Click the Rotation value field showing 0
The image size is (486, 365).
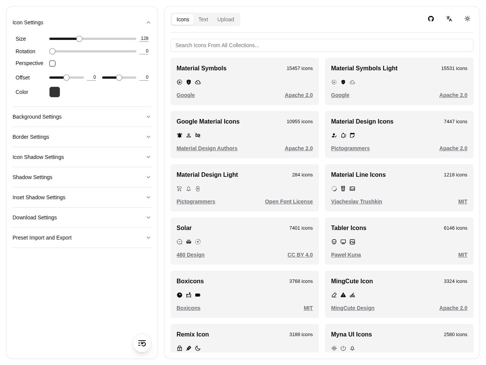click(144, 51)
